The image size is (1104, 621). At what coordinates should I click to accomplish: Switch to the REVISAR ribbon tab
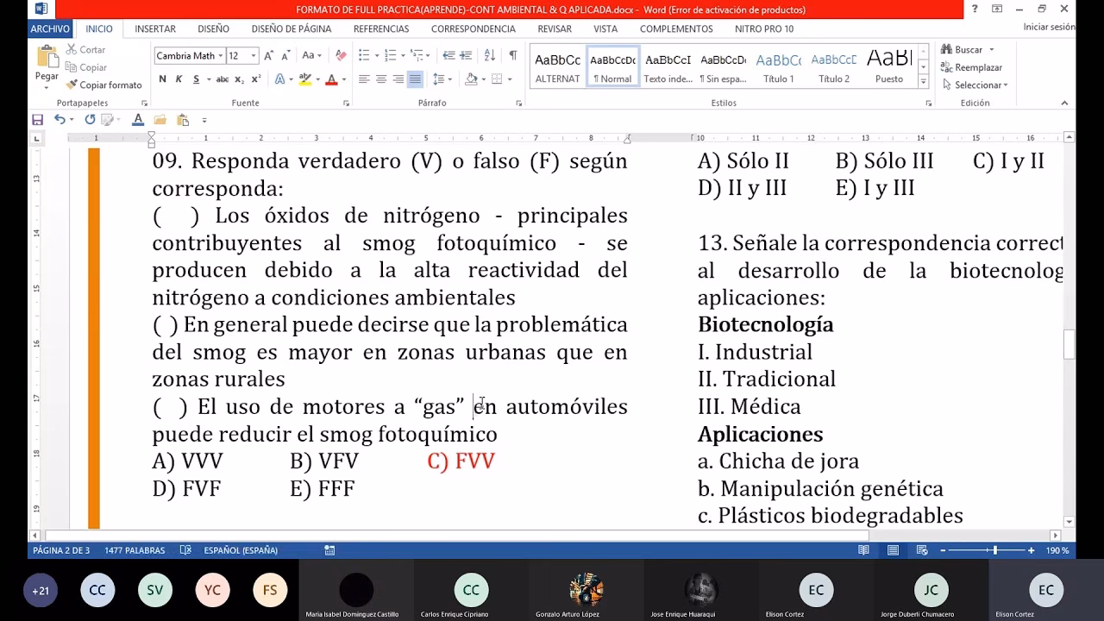pyautogui.click(x=554, y=28)
